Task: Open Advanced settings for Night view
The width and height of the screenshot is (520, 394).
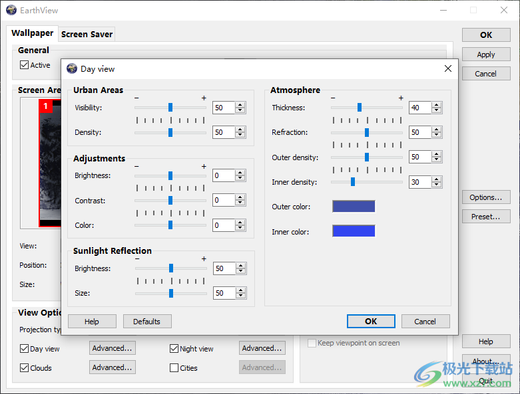Action: click(x=262, y=348)
